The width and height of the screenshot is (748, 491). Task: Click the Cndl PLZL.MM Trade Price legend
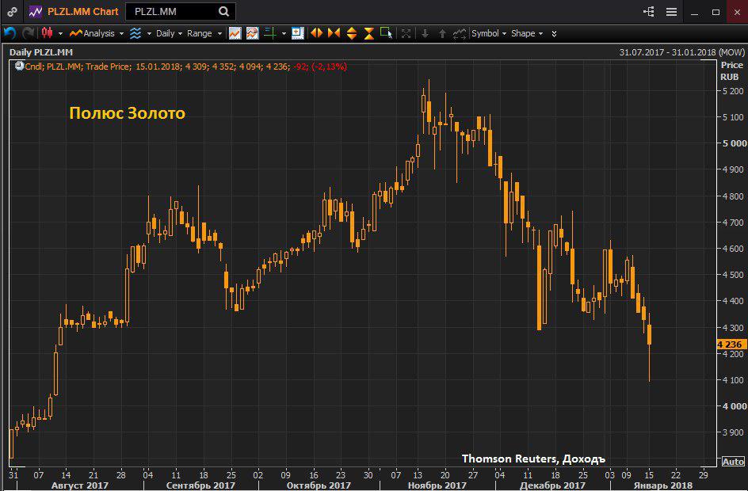pos(186,67)
